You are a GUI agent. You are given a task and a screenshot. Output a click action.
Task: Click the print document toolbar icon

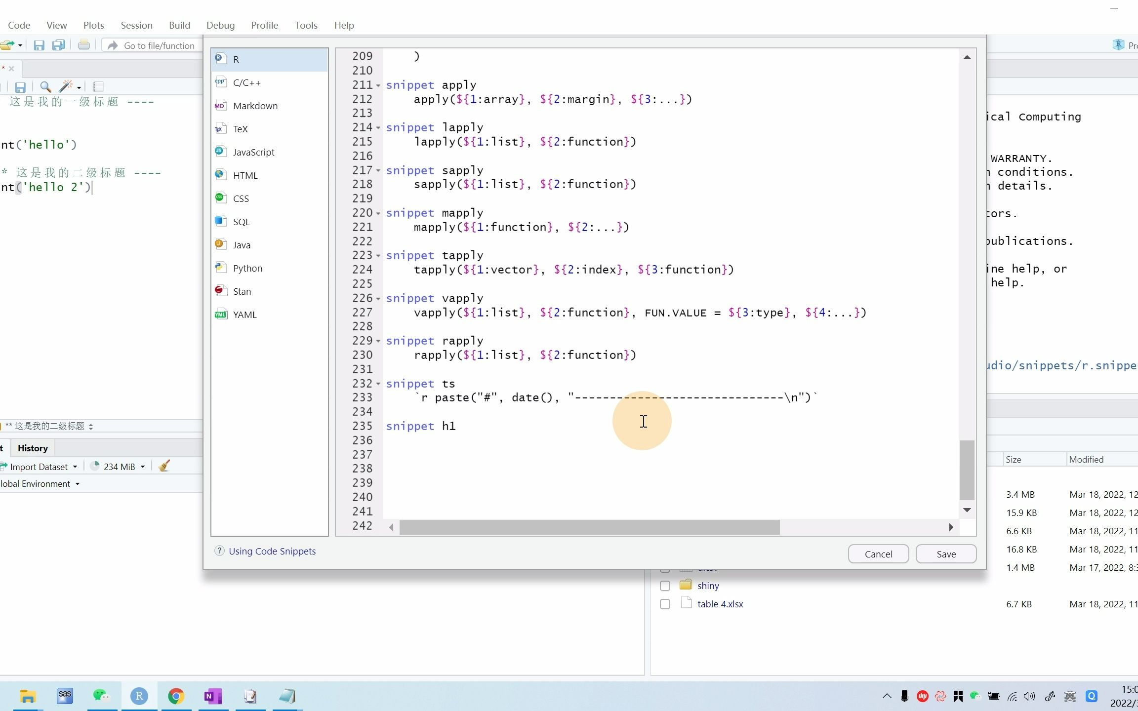84,45
